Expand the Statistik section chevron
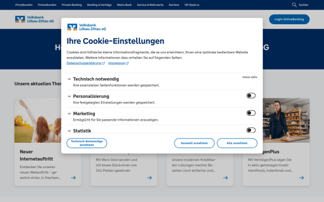Image resolution: width=324 pixels, height=202 pixels. [x=69, y=131]
